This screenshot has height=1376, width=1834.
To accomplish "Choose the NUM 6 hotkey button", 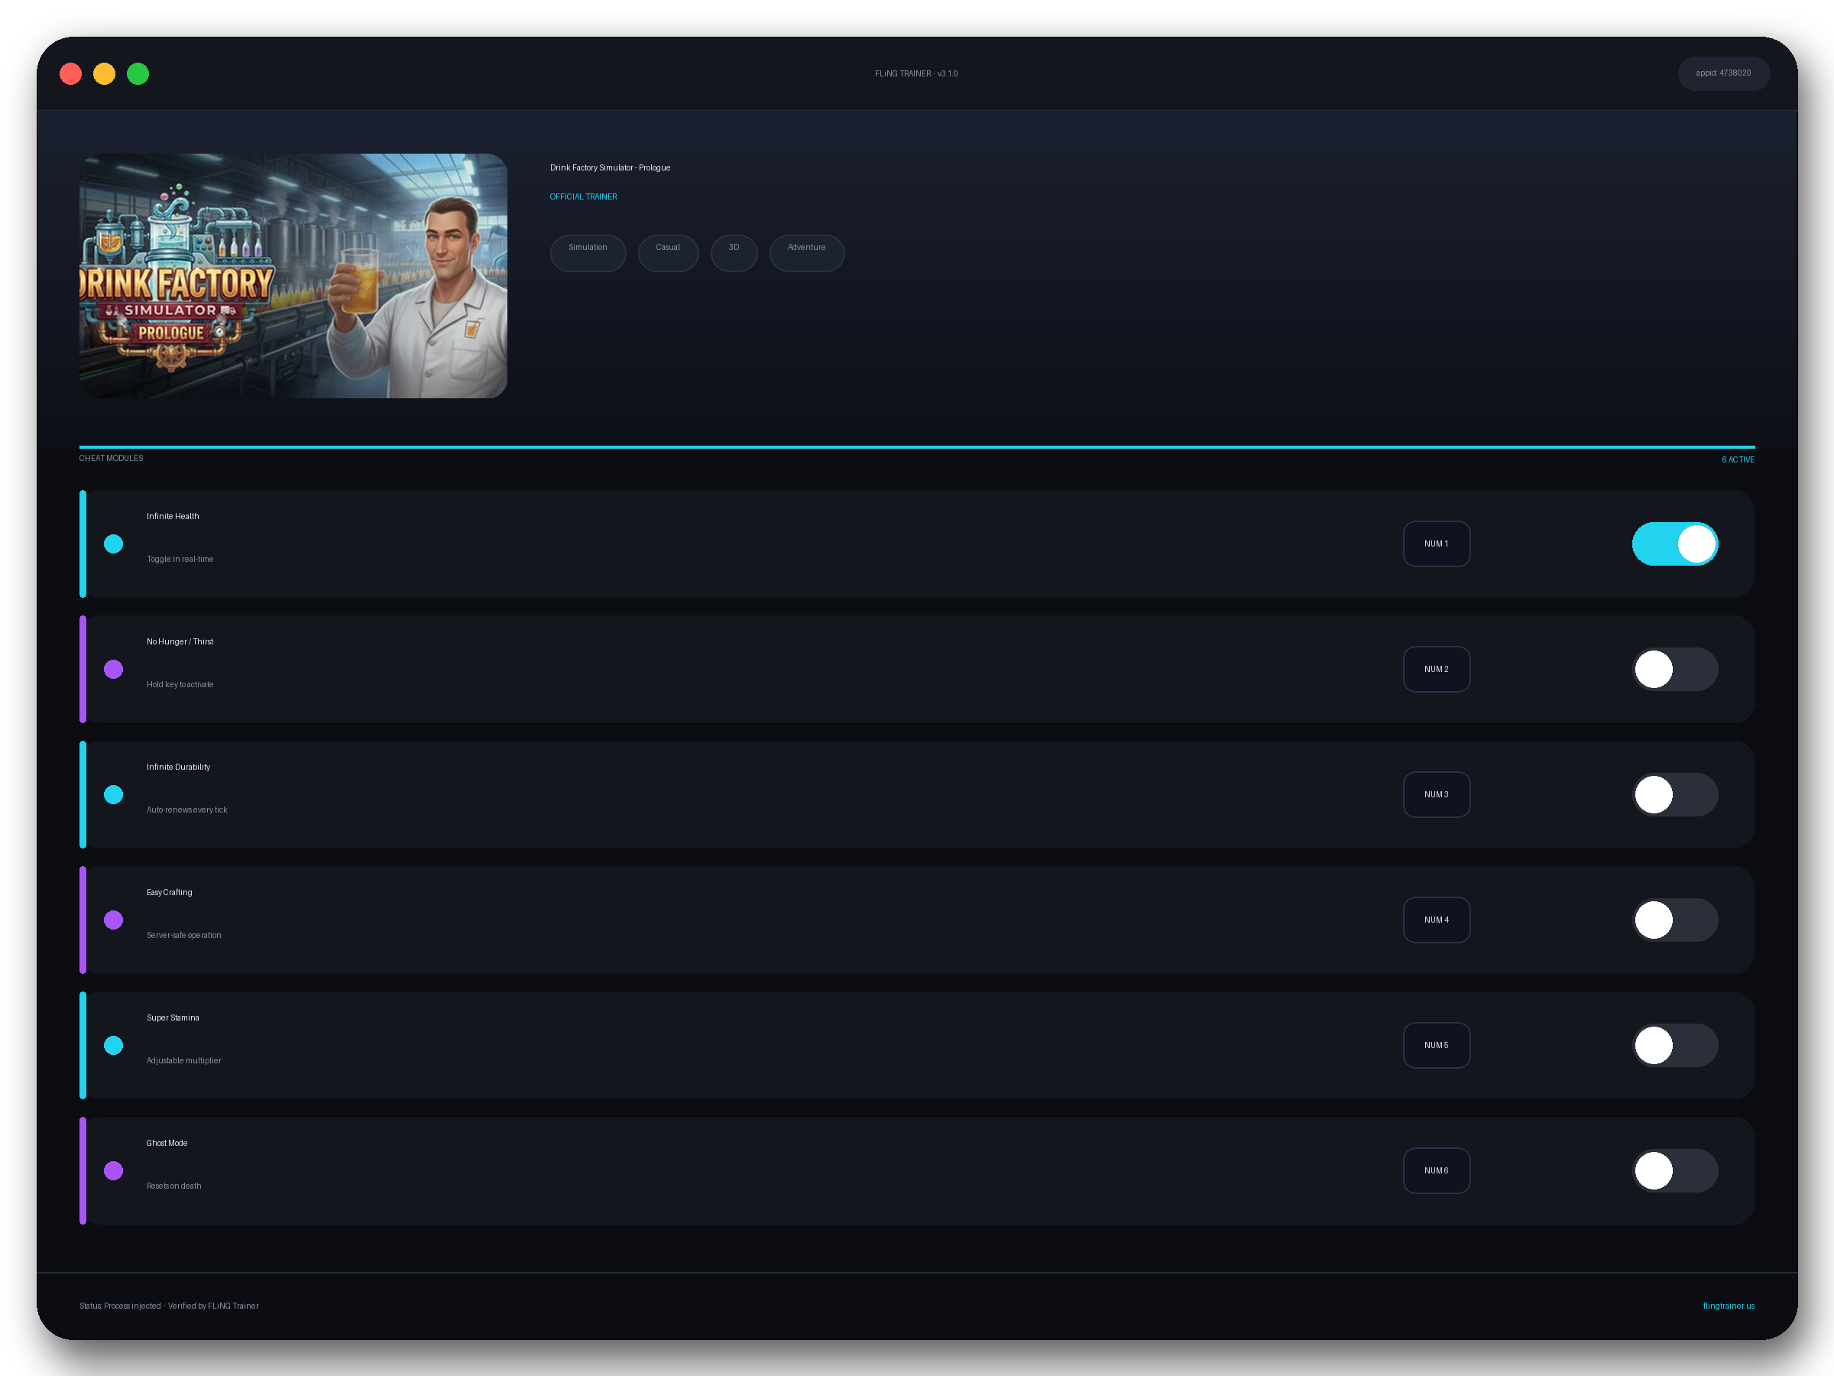I will click(1436, 1170).
